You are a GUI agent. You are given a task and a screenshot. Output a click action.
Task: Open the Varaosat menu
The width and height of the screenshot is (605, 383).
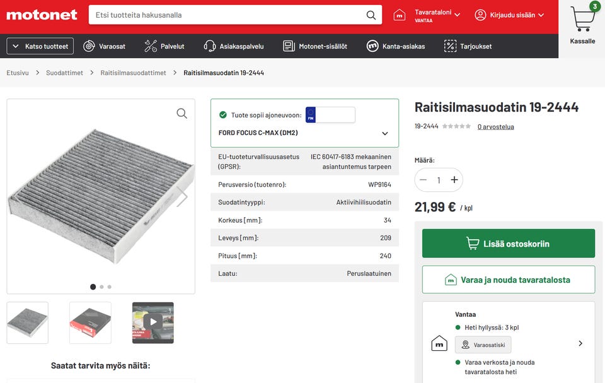(x=105, y=47)
